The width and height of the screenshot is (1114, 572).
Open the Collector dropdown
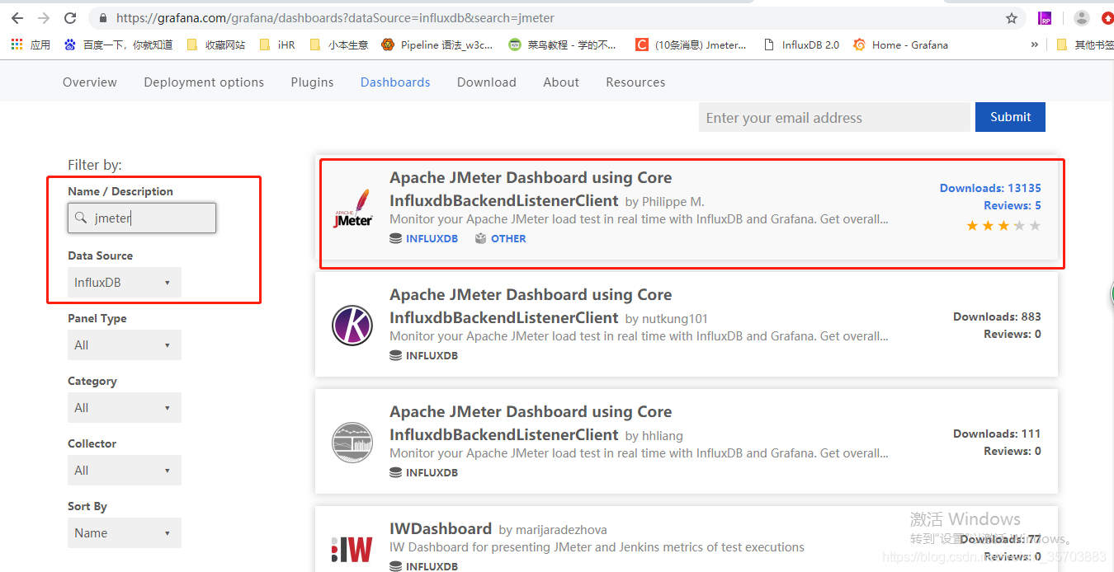pyautogui.click(x=125, y=471)
